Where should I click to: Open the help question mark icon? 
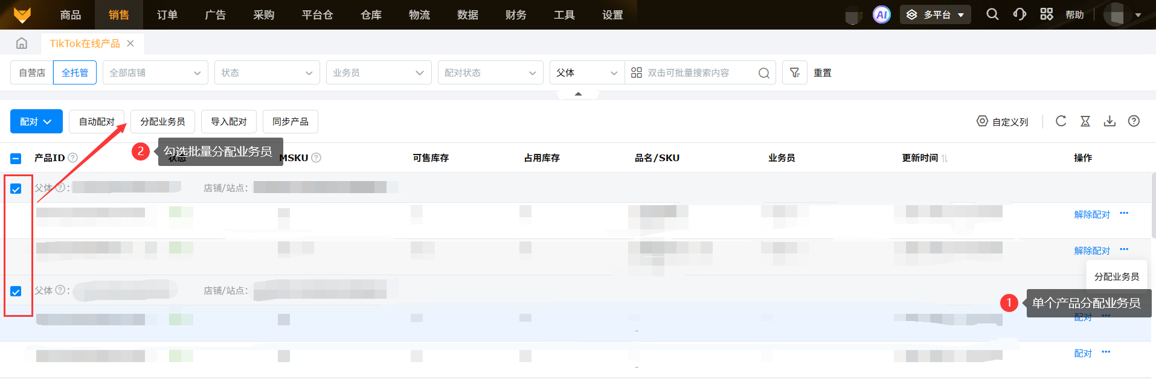click(1134, 121)
